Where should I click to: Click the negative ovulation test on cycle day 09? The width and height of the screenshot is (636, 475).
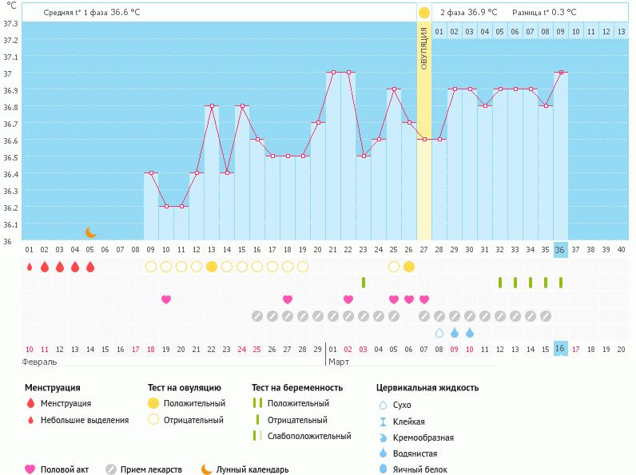[151, 267]
